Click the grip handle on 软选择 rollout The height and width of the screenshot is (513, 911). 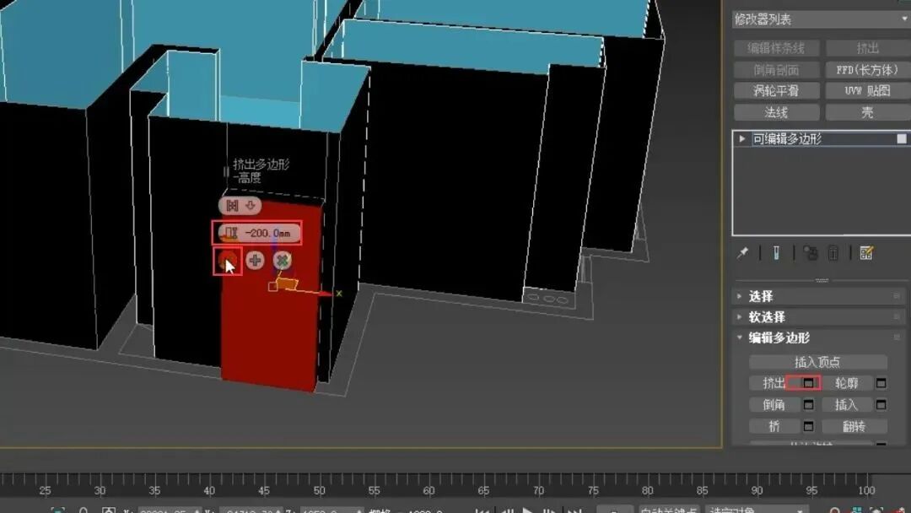[x=897, y=317]
